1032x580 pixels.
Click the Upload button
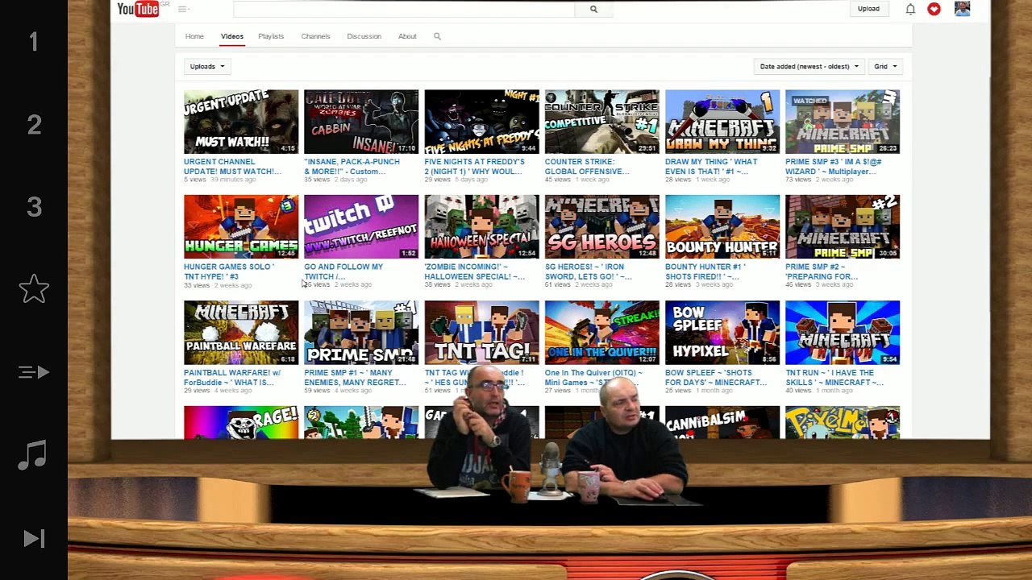point(868,9)
